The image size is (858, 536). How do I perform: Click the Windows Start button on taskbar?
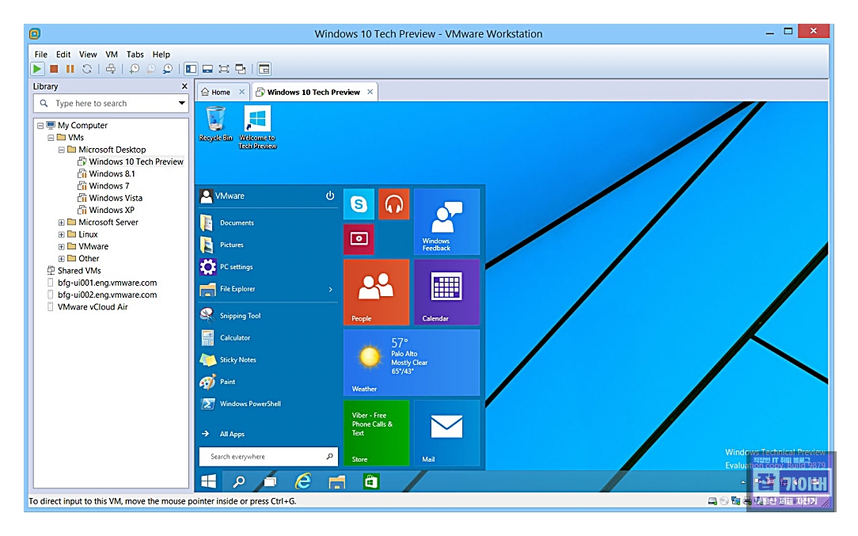tap(208, 481)
